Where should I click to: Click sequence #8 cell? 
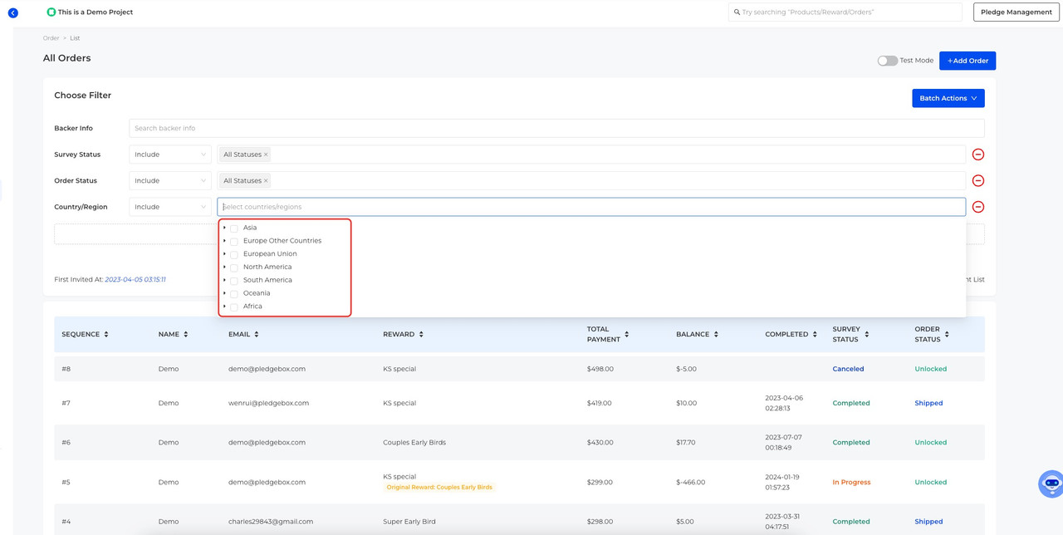click(x=66, y=369)
